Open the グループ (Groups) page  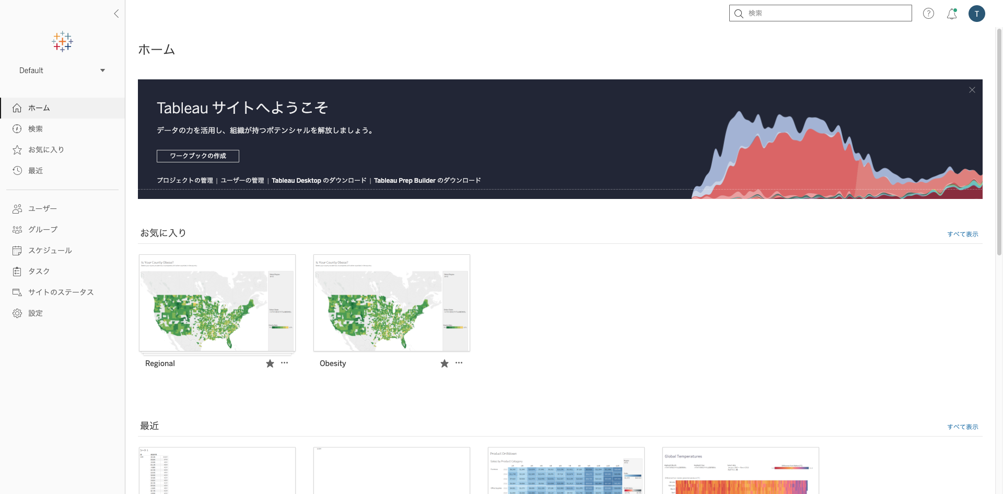point(42,229)
